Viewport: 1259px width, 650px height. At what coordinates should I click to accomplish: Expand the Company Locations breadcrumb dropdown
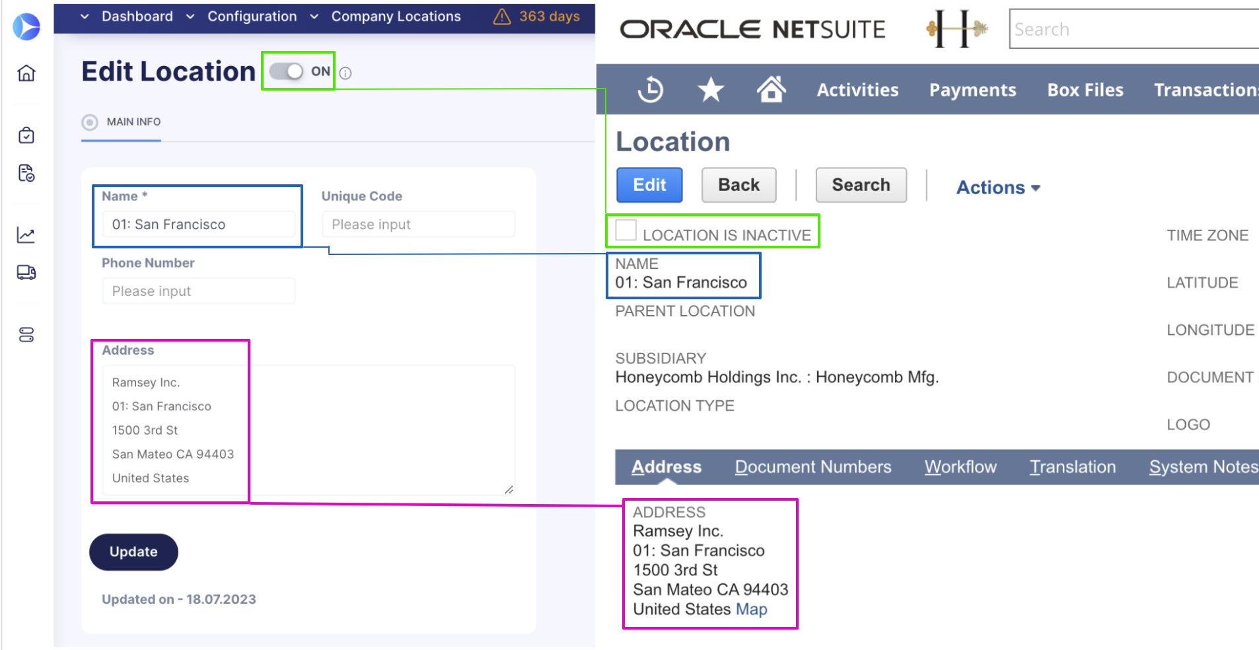pos(314,17)
